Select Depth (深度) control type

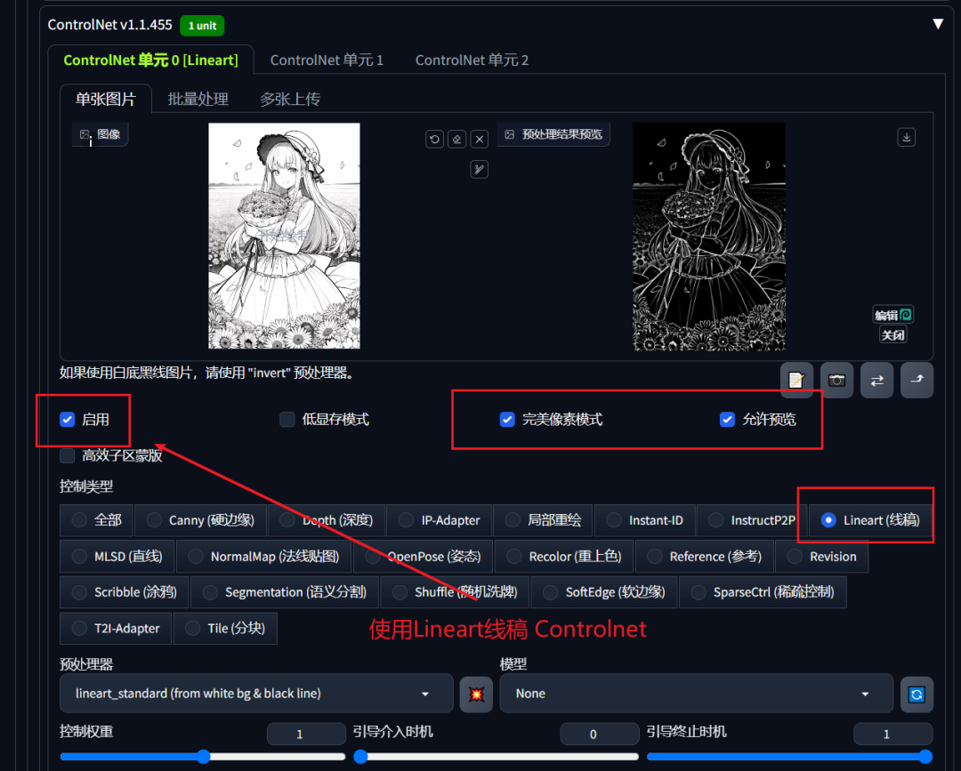pyautogui.click(x=327, y=520)
